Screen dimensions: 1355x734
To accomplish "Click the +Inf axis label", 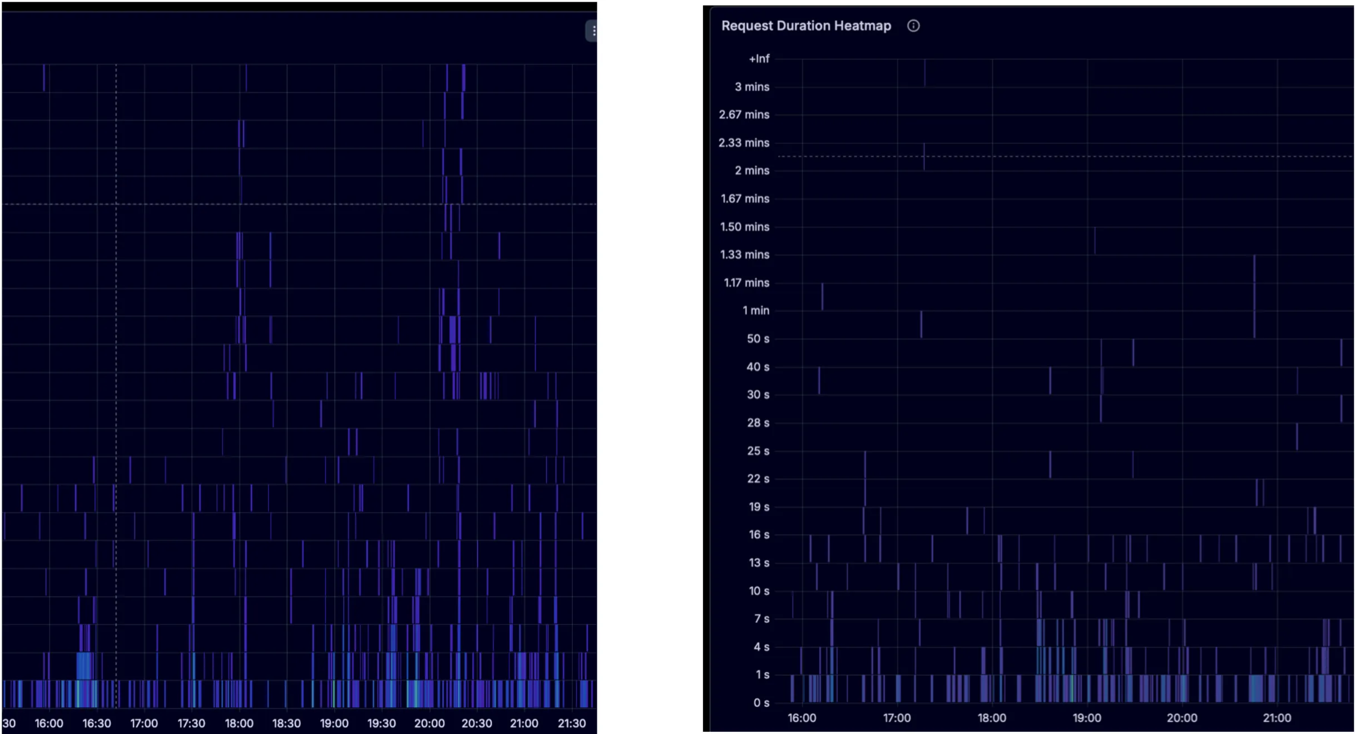I will pos(759,58).
